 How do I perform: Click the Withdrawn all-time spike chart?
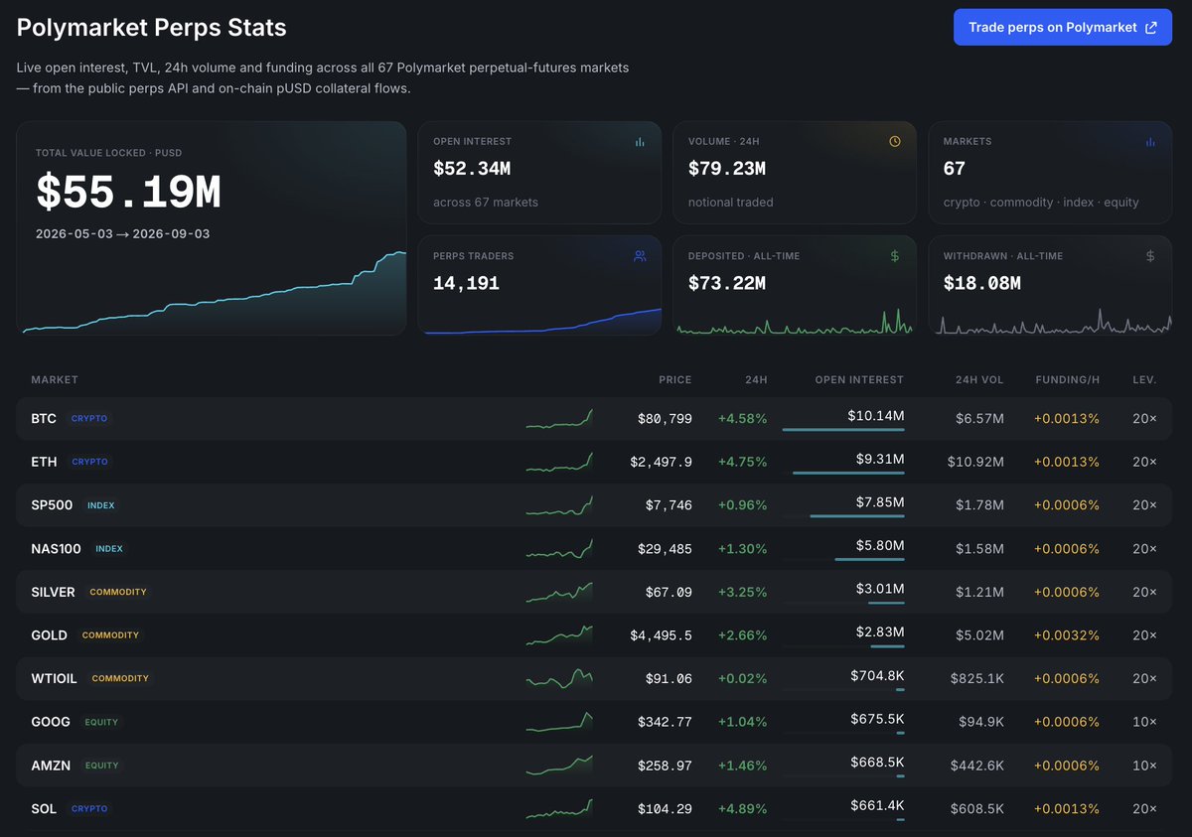click(1053, 321)
